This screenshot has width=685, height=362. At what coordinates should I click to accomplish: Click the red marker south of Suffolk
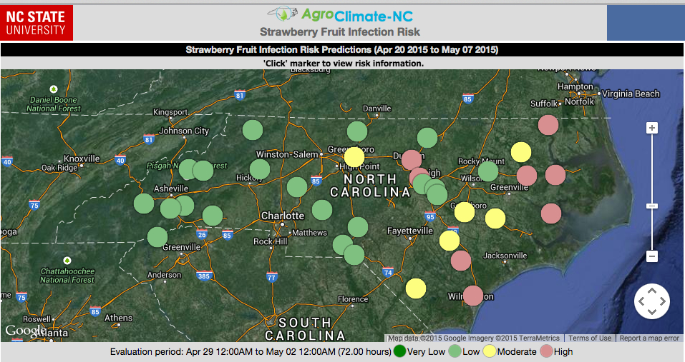point(548,125)
